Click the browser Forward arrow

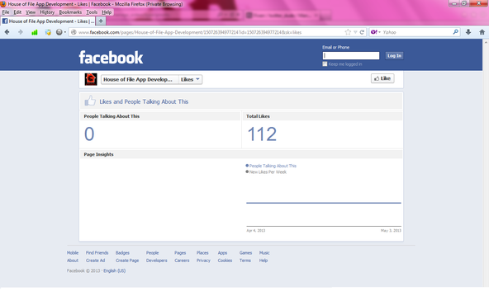click(x=21, y=32)
